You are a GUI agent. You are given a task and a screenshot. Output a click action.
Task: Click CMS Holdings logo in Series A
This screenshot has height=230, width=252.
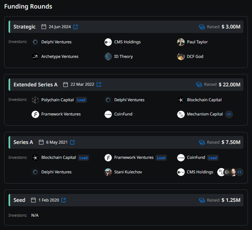click(181, 172)
